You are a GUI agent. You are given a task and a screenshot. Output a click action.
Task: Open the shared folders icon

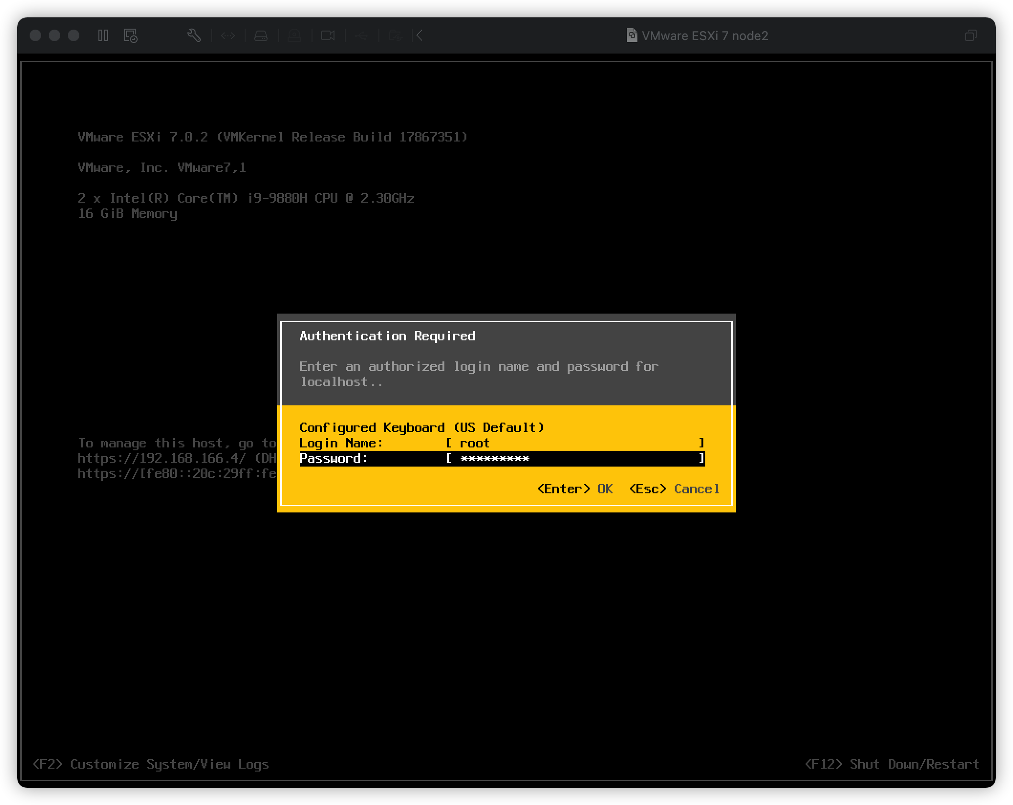pos(395,35)
